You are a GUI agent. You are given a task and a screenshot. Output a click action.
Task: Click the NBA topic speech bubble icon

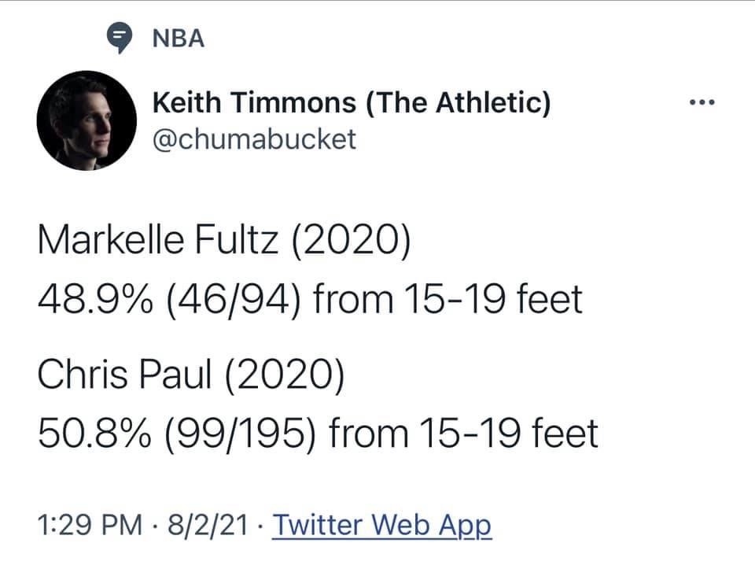[x=118, y=38]
